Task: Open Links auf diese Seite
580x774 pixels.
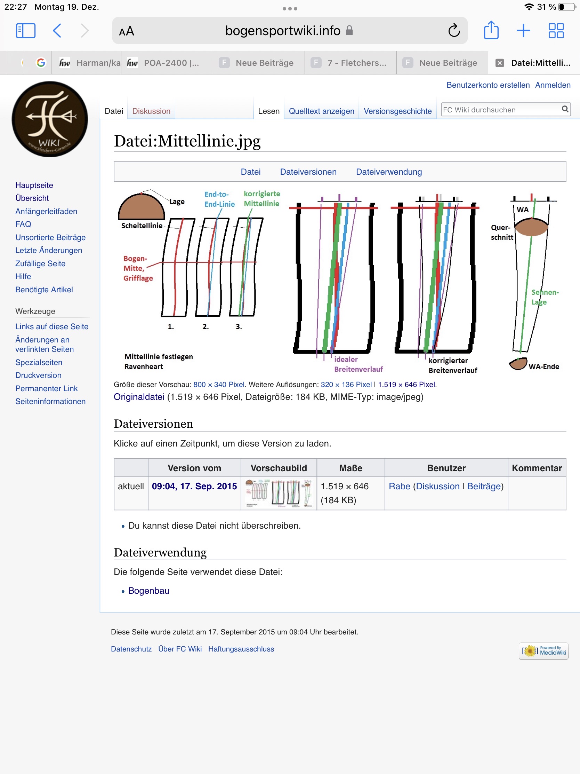Action: tap(52, 326)
